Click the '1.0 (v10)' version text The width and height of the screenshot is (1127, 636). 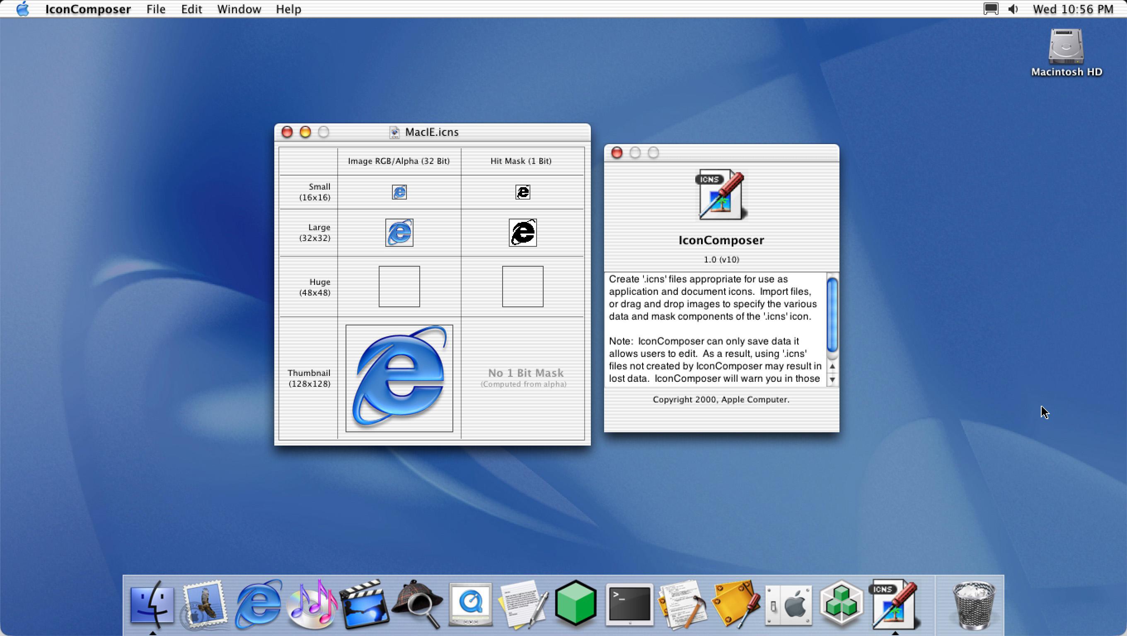721,259
